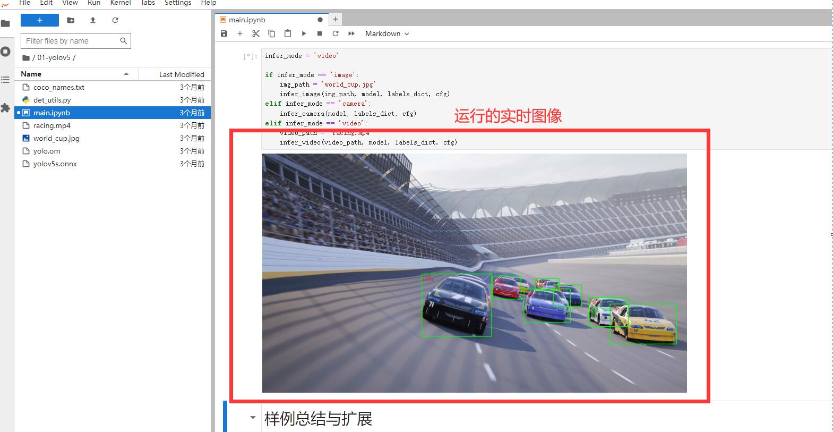Click the Filter files by name field

75,41
